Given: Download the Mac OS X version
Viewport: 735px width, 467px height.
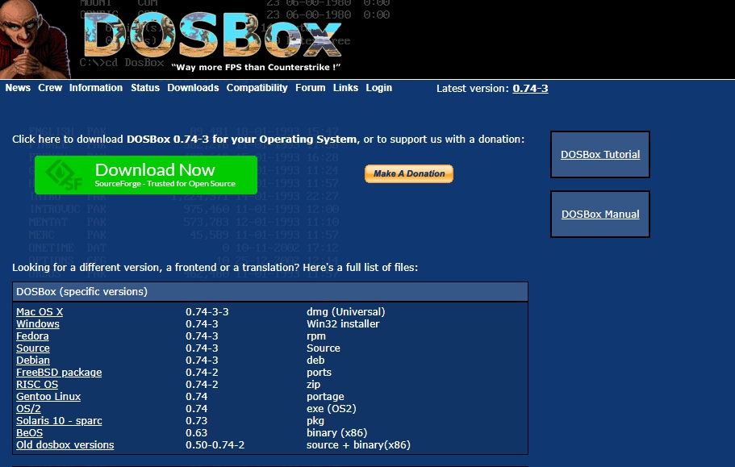Looking at the screenshot, I should click(40, 312).
